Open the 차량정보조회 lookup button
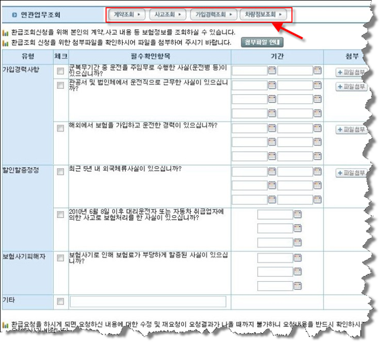The image size is (380, 342). tap(263, 15)
